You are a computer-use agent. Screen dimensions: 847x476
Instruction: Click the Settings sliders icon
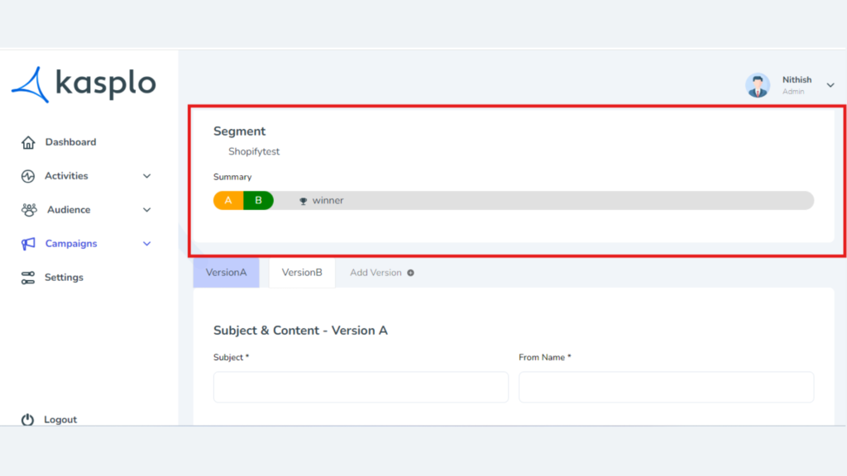[x=28, y=278]
